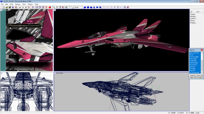Open the User View viewport menu icon
The width and height of the screenshot is (204, 114).
(55, 73)
